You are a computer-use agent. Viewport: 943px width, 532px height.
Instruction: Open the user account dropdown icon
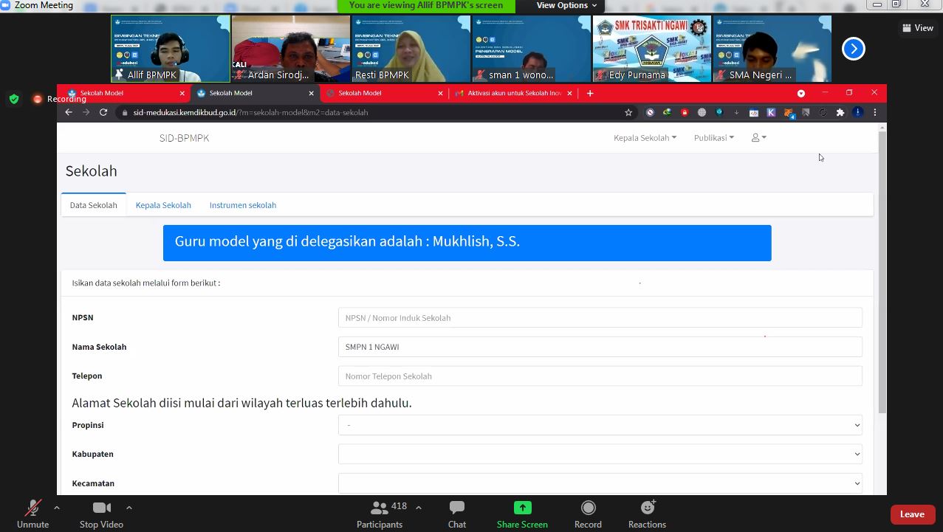758,138
